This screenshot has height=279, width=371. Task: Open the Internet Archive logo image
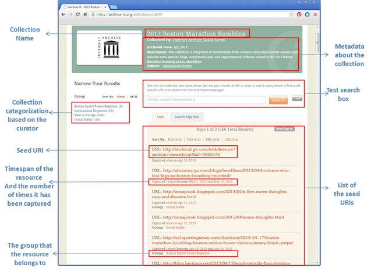pyautogui.click(x=109, y=48)
